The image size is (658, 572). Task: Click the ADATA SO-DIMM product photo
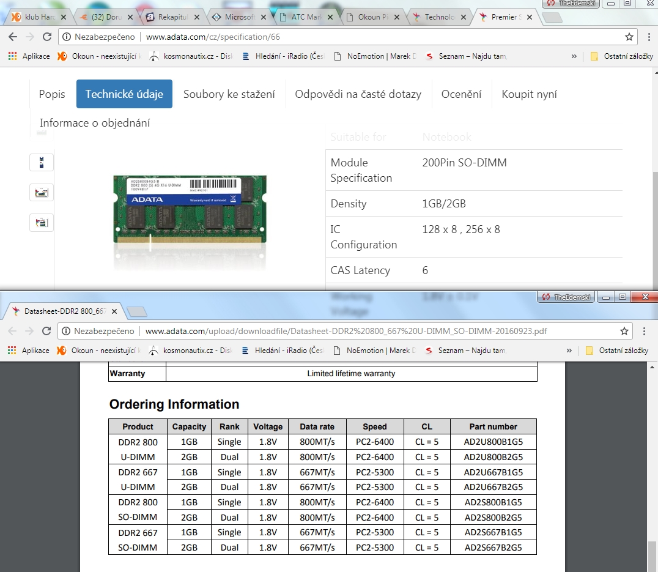[190, 210]
